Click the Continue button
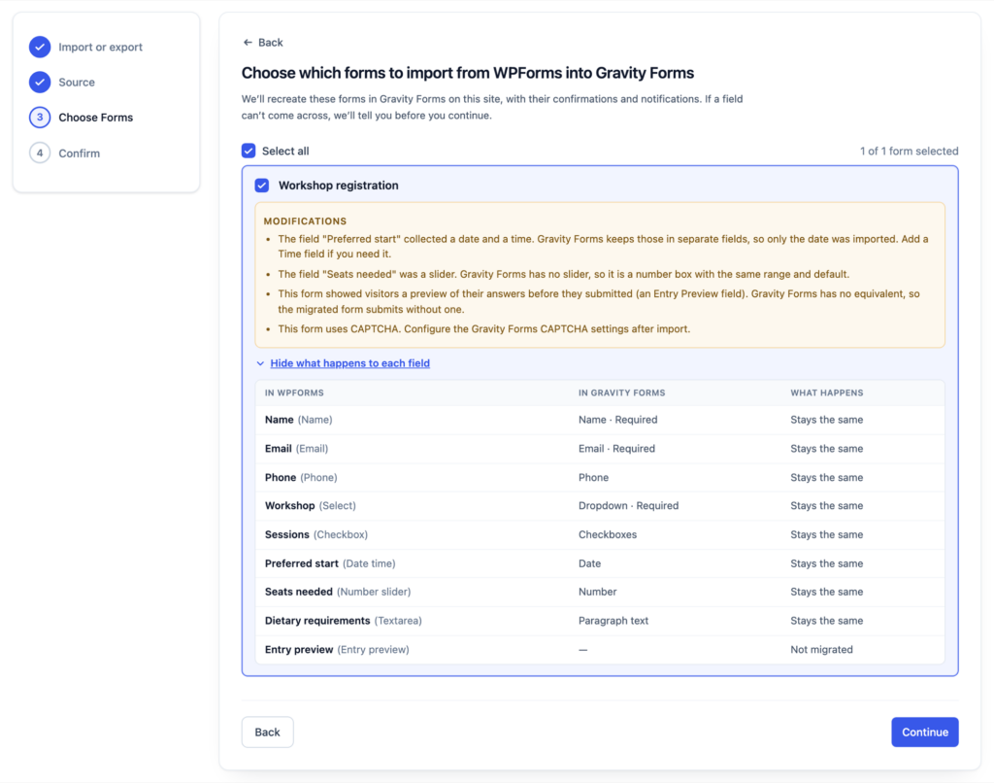The width and height of the screenshot is (994, 783). point(925,732)
